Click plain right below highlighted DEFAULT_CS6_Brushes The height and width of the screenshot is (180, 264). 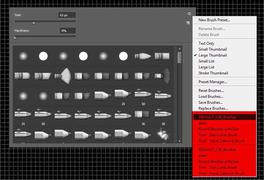click(203, 123)
